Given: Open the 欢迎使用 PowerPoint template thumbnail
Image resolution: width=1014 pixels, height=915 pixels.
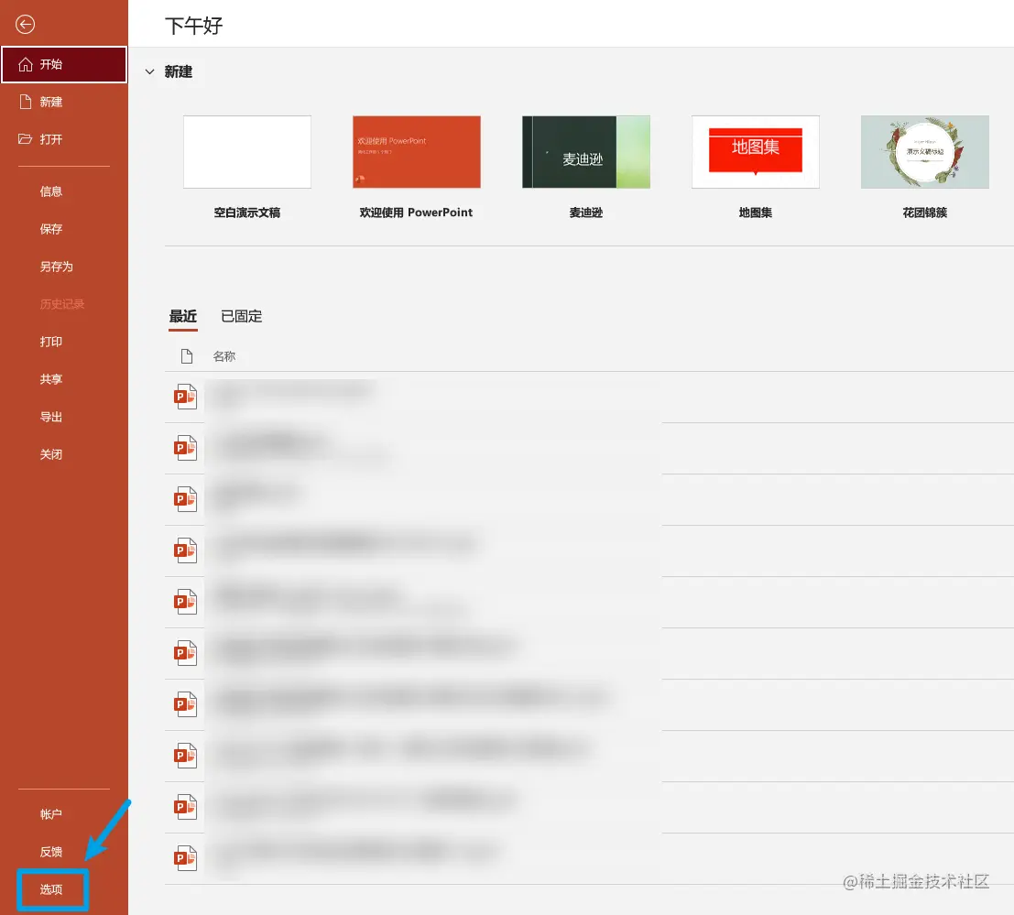Looking at the screenshot, I should click(417, 152).
